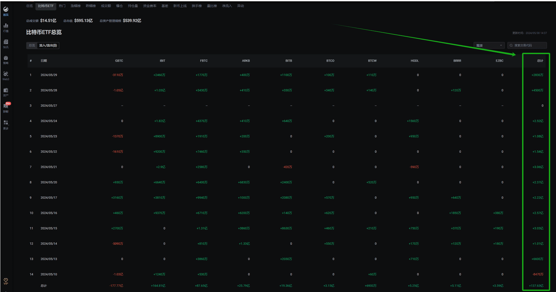Click IBIT value +1.03亿 on 05/28
The height and width of the screenshot is (292, 556).
[160, 90]
